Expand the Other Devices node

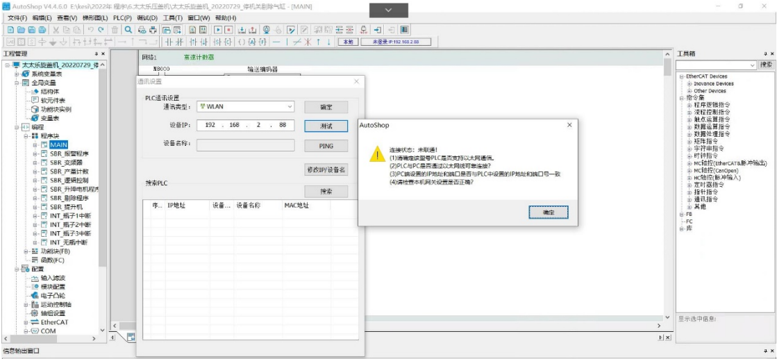click(689, 91)
